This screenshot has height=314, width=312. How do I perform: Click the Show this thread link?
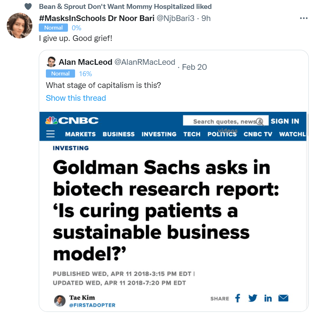click(x=76, y=98)
